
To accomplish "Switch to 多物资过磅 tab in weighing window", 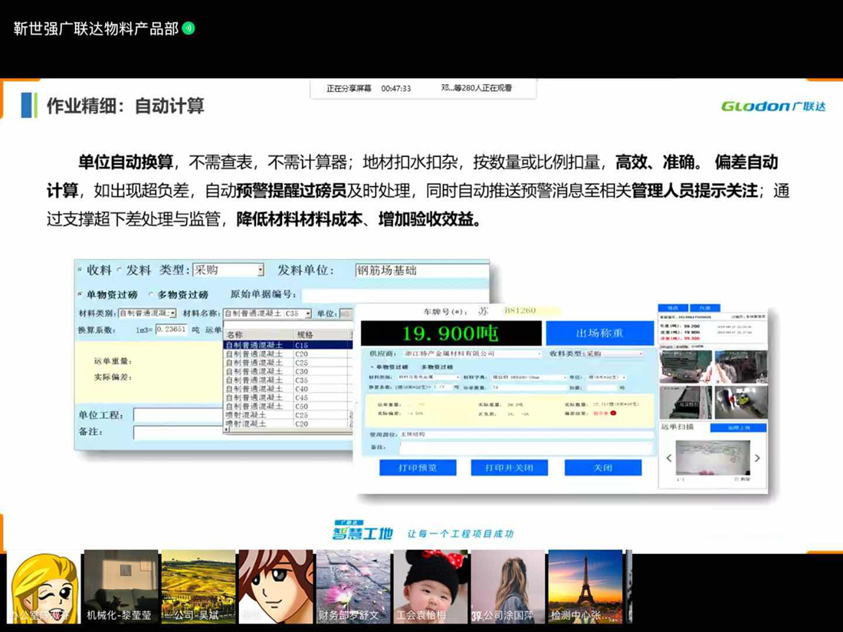I will 438,367.
